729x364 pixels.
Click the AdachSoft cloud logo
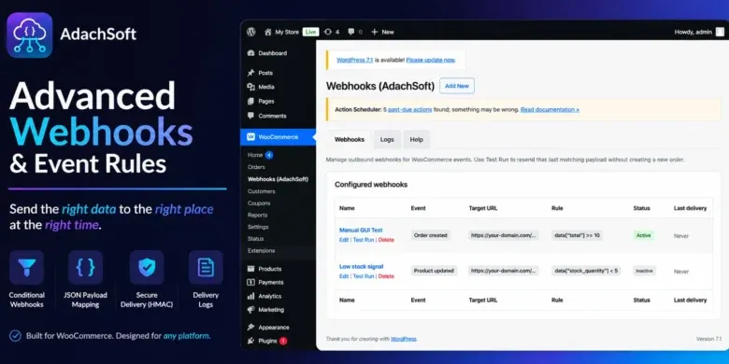point(30,35)
